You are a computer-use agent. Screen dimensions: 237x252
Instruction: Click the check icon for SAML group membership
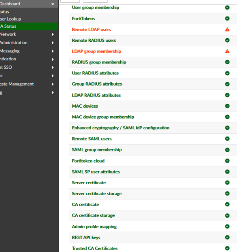[x=227, y=150]
